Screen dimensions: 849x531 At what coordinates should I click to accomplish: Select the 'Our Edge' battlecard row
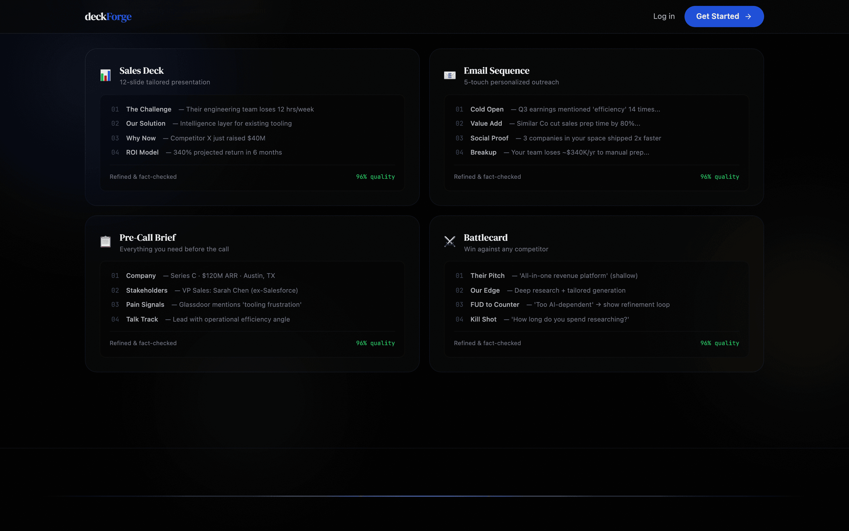pos(596,291)
